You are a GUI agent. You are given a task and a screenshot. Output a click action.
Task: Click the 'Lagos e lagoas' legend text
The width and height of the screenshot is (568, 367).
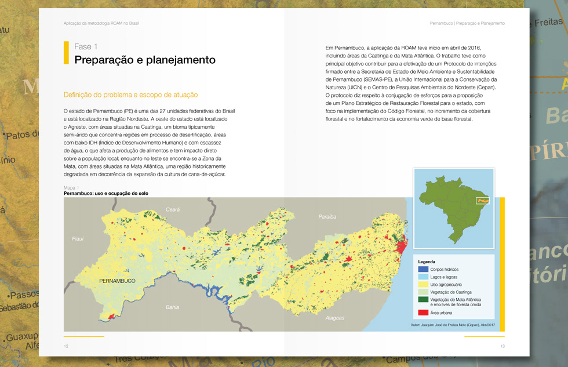[444, 277]
